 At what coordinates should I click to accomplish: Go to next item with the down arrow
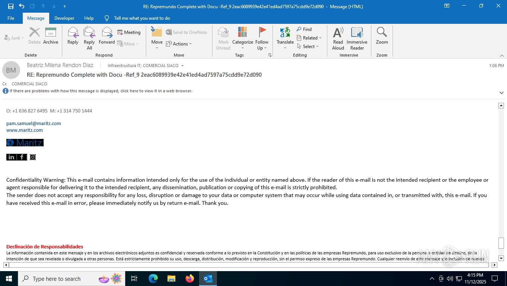[54, 6]
